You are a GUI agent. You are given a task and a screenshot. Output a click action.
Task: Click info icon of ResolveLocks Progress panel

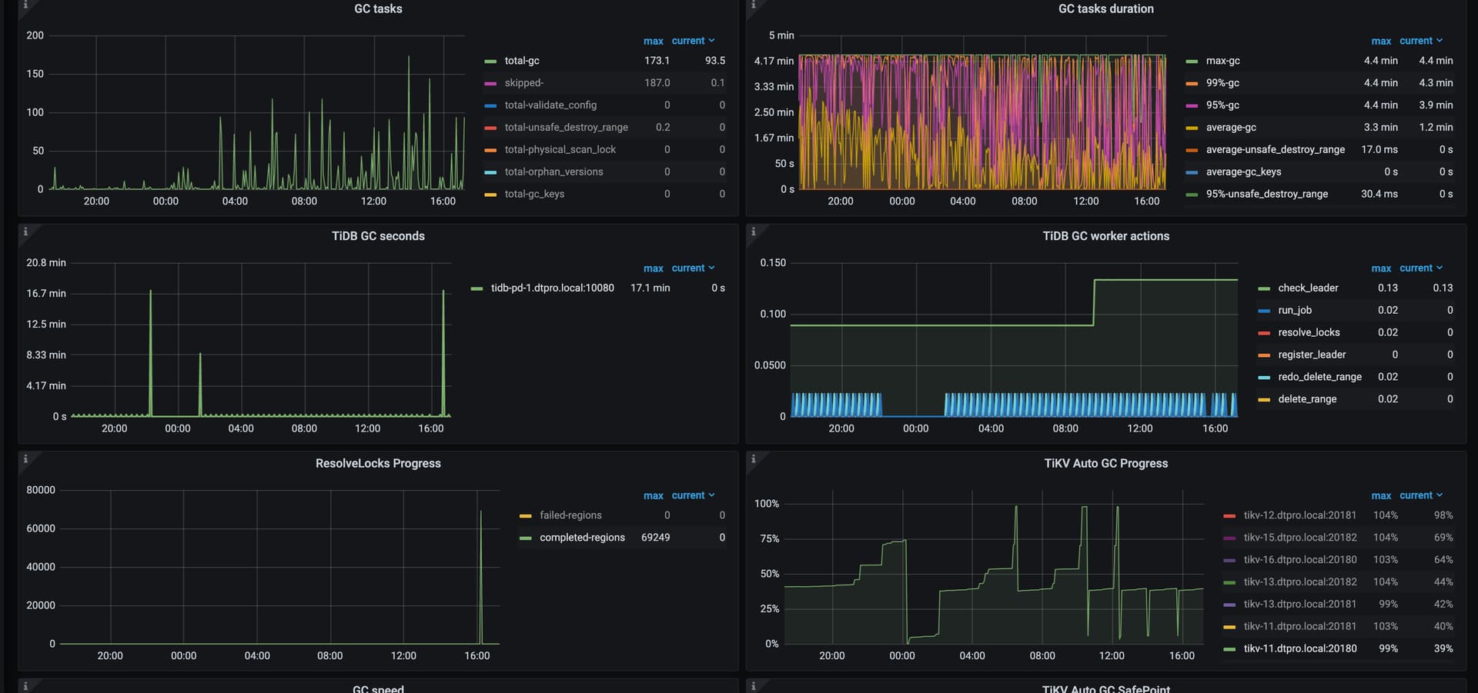(25, 459)
